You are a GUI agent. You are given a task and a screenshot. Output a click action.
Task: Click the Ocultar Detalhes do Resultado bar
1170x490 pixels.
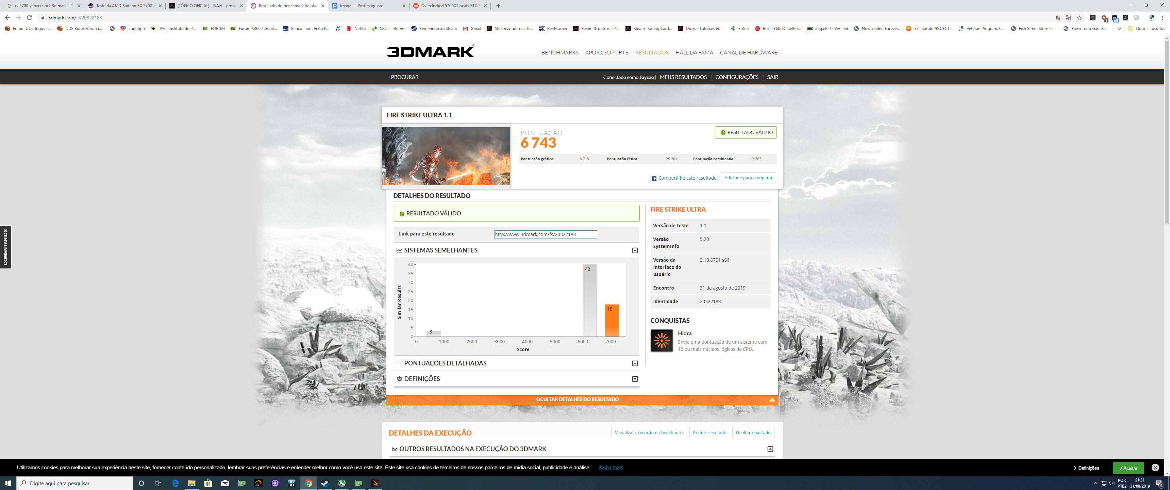pos(582,399)
